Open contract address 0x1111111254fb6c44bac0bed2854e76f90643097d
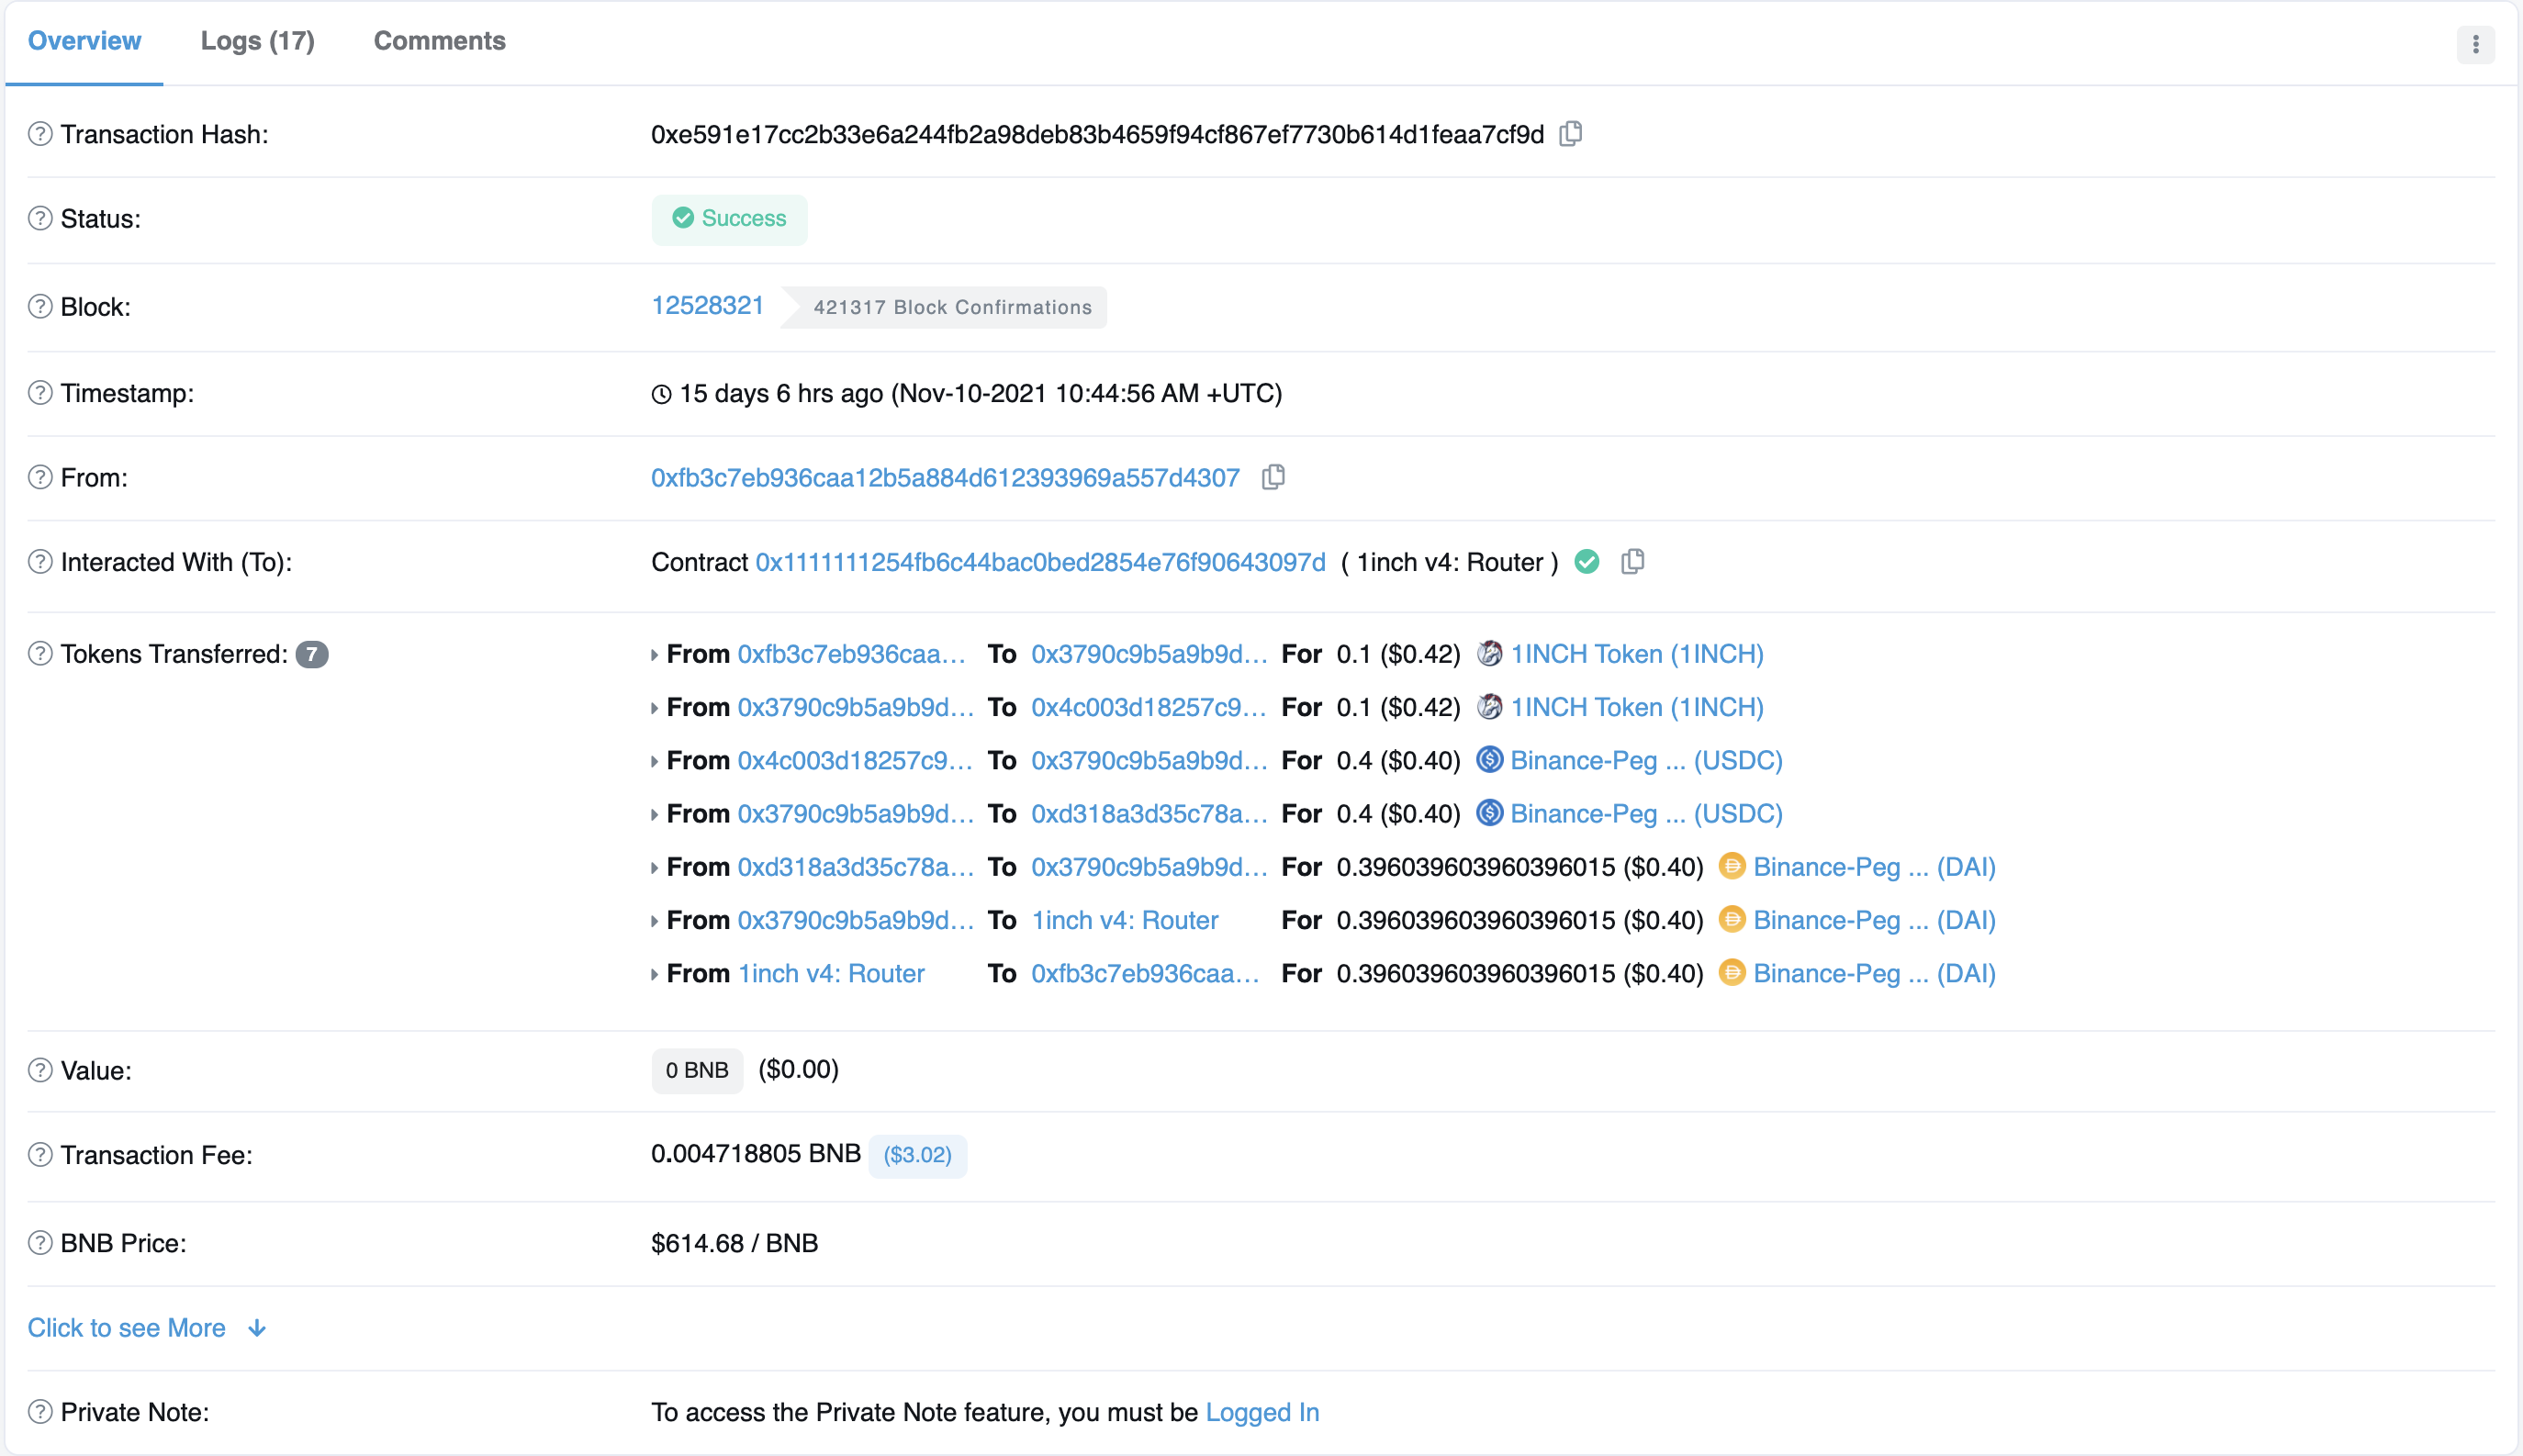Screen dimensions: 2523x1456 click(1040, 562)
